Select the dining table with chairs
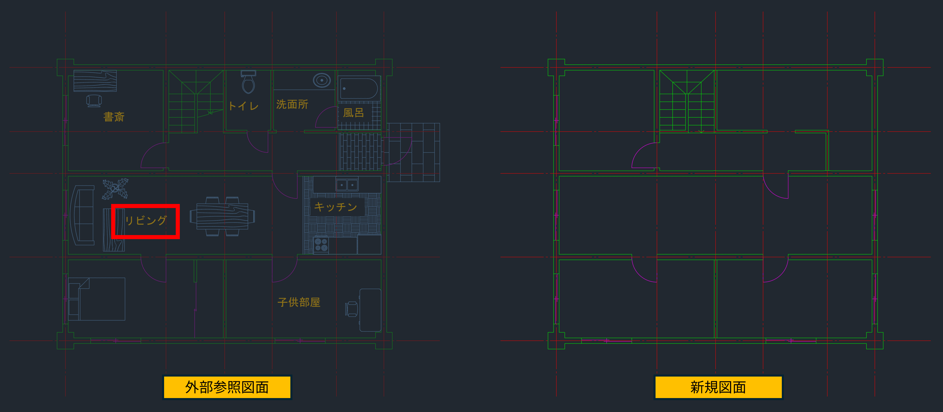 click(x=222, y=216)
